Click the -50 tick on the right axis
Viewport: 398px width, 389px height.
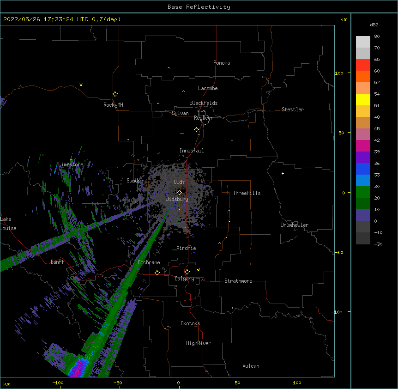pos(339,252)
